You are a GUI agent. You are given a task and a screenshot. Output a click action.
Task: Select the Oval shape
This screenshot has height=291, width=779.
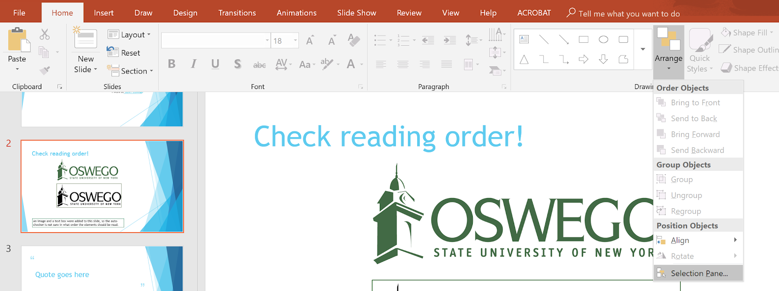(603, 39)
